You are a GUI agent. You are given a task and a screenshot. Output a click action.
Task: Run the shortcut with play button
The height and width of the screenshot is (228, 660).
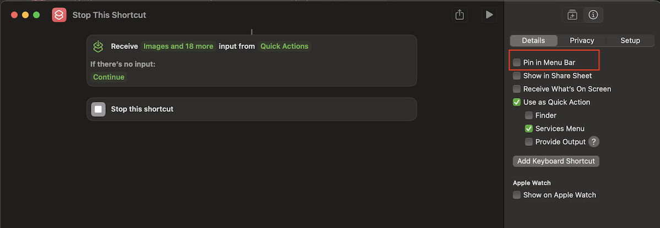pyautogui.click(x=489, y=15)
